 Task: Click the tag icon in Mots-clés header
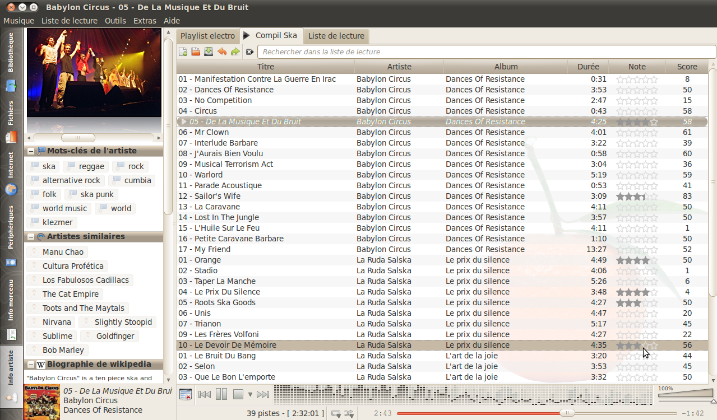pyautogui.click(x=41, y=151)
